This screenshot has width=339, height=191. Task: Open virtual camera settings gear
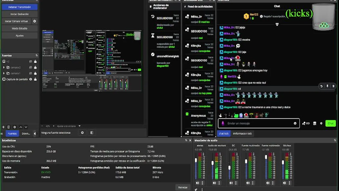tap(34, 21)
